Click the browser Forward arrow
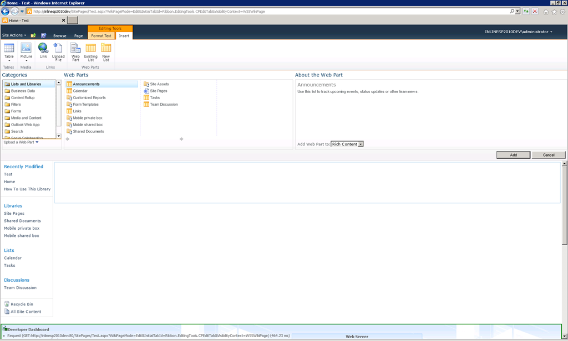The image size is (568, 341). coord(14,11)
